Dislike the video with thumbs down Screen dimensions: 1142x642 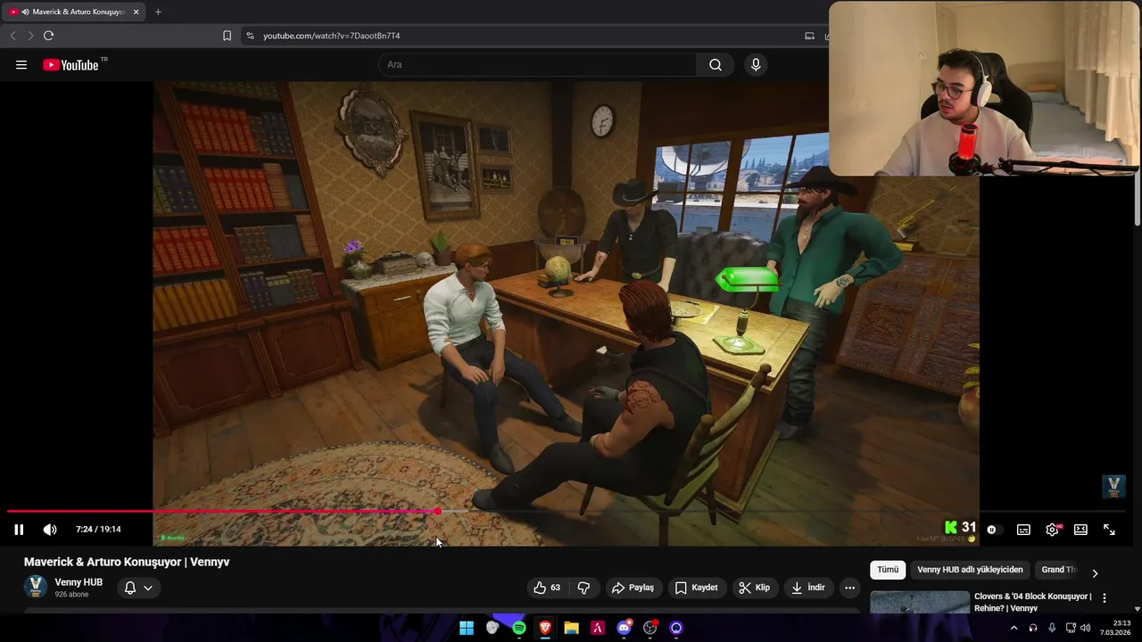[x=584, y=588]
